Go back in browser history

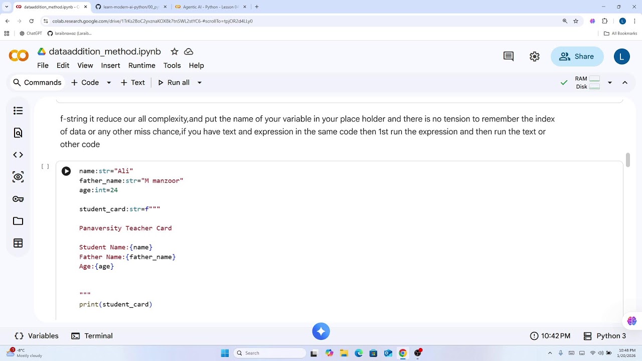click(x=7, y=21)
